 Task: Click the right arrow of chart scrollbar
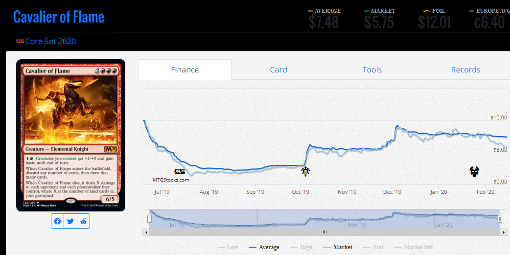pos(504,232)
